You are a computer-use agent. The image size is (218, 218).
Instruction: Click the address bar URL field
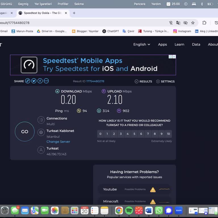[x=83, y=23]
